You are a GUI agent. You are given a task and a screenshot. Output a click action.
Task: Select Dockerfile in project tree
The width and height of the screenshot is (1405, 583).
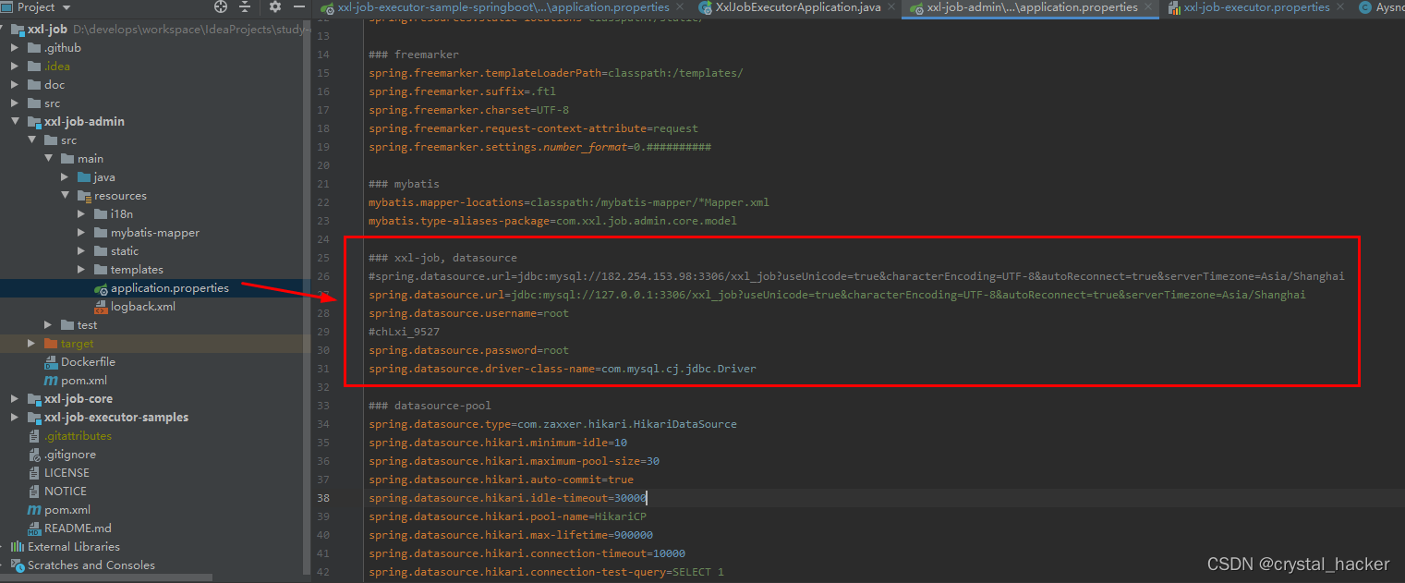point(88,361)
